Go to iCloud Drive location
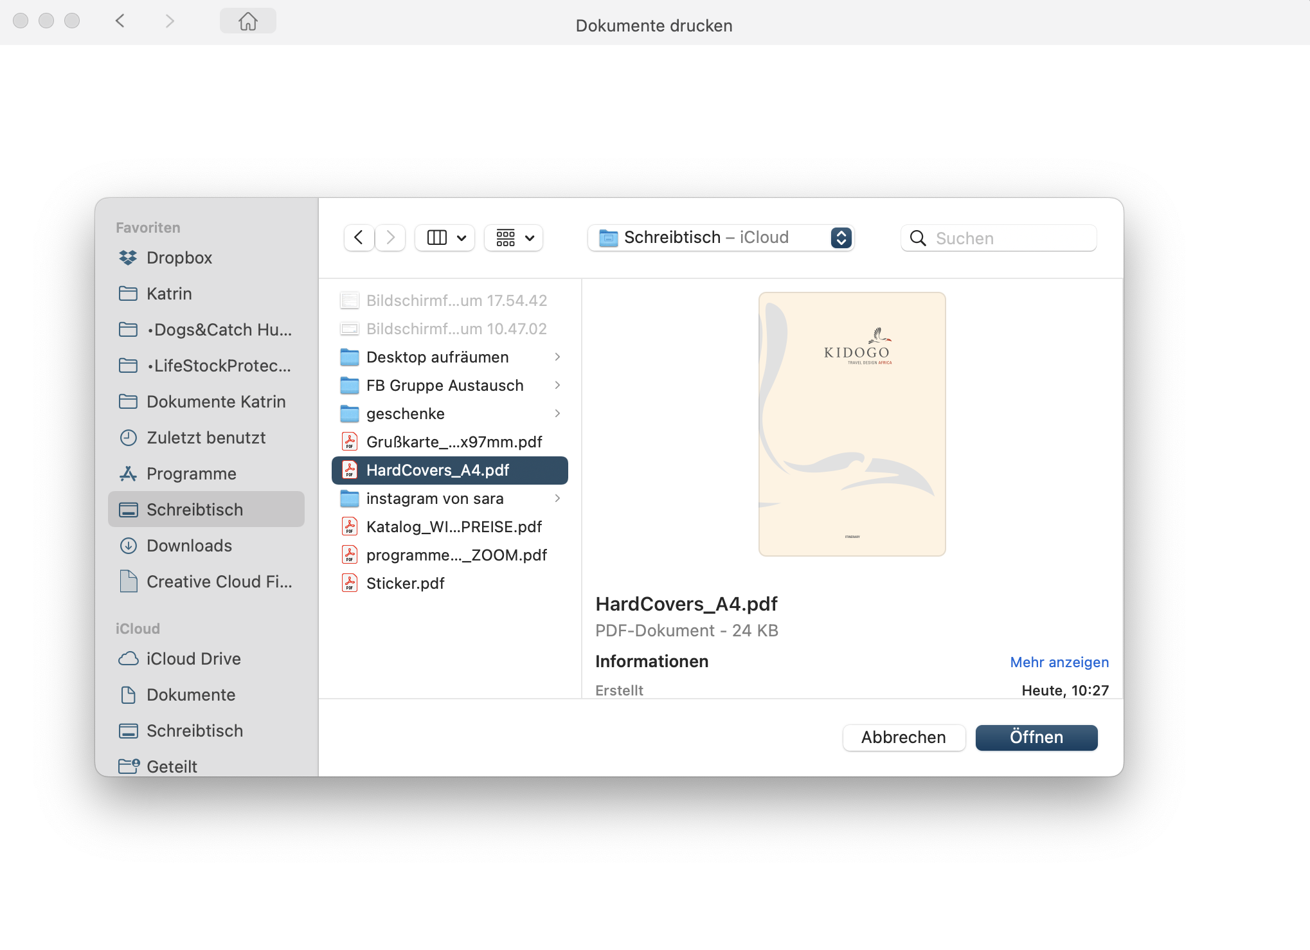 193,659
